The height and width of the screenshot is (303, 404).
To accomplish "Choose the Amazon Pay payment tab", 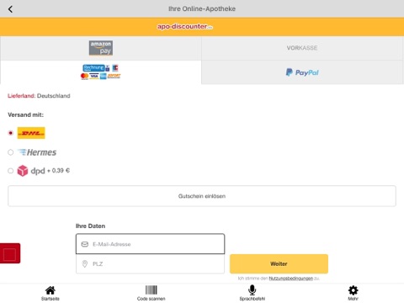I will point(101,48).
